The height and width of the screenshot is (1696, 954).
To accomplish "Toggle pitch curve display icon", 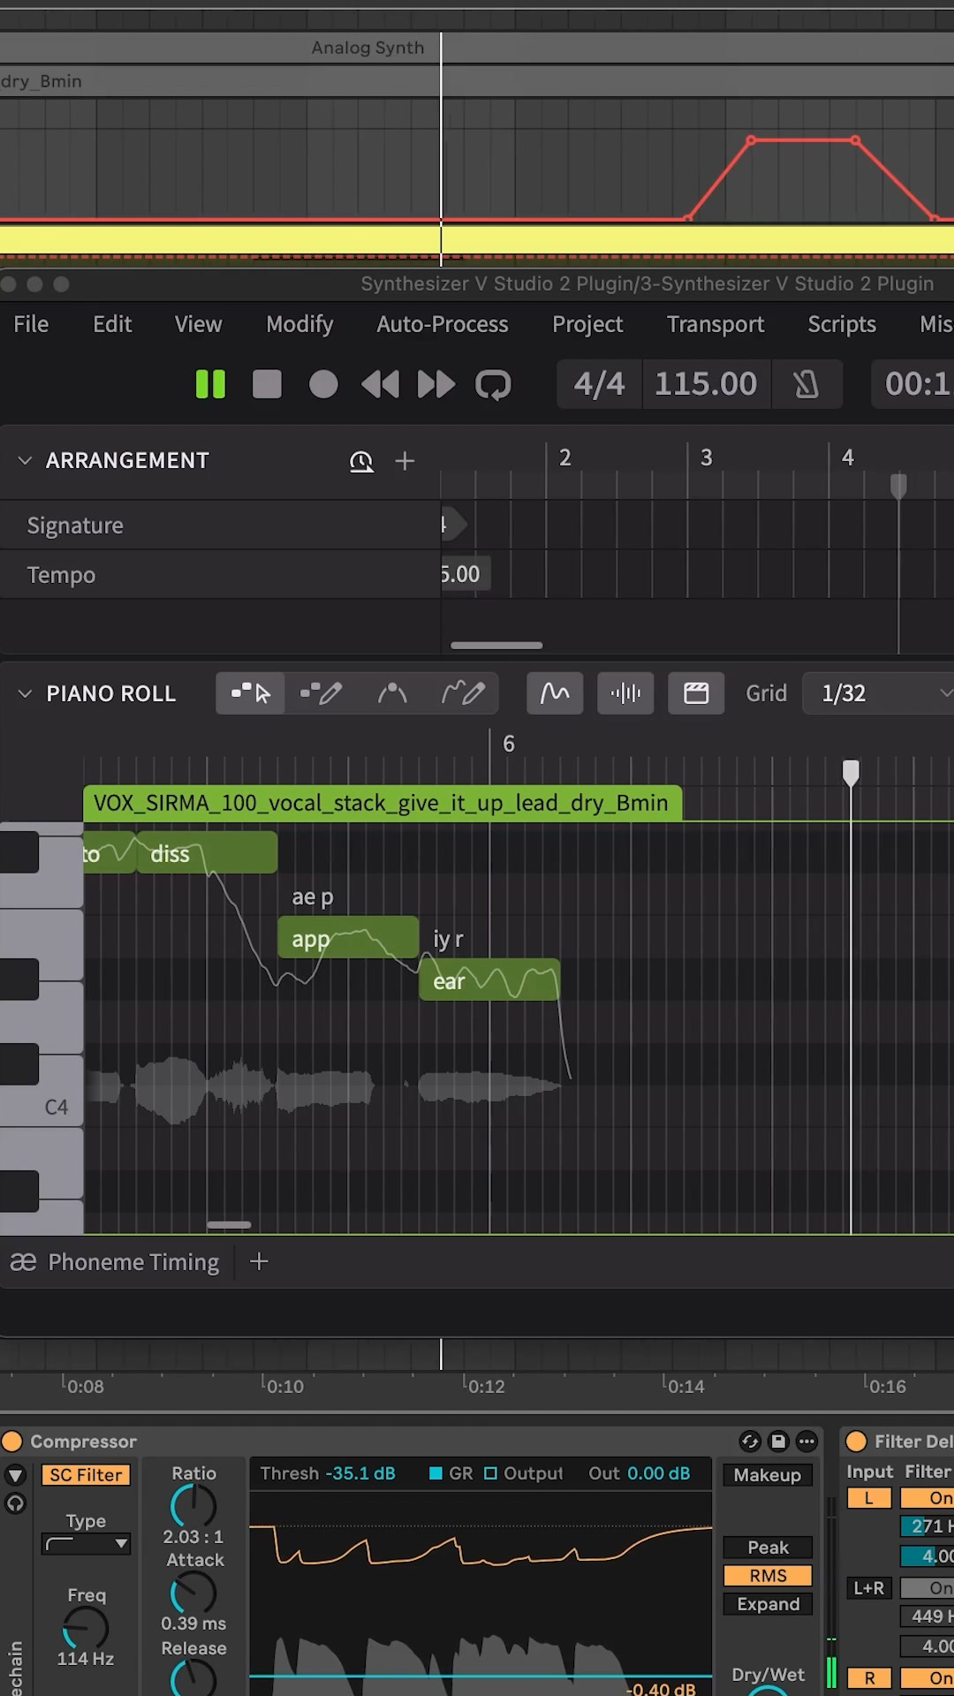I will 555,693.
